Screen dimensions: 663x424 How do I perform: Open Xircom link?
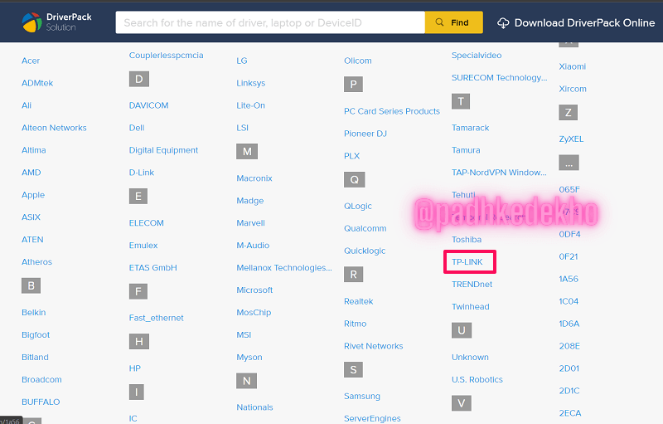573,89
